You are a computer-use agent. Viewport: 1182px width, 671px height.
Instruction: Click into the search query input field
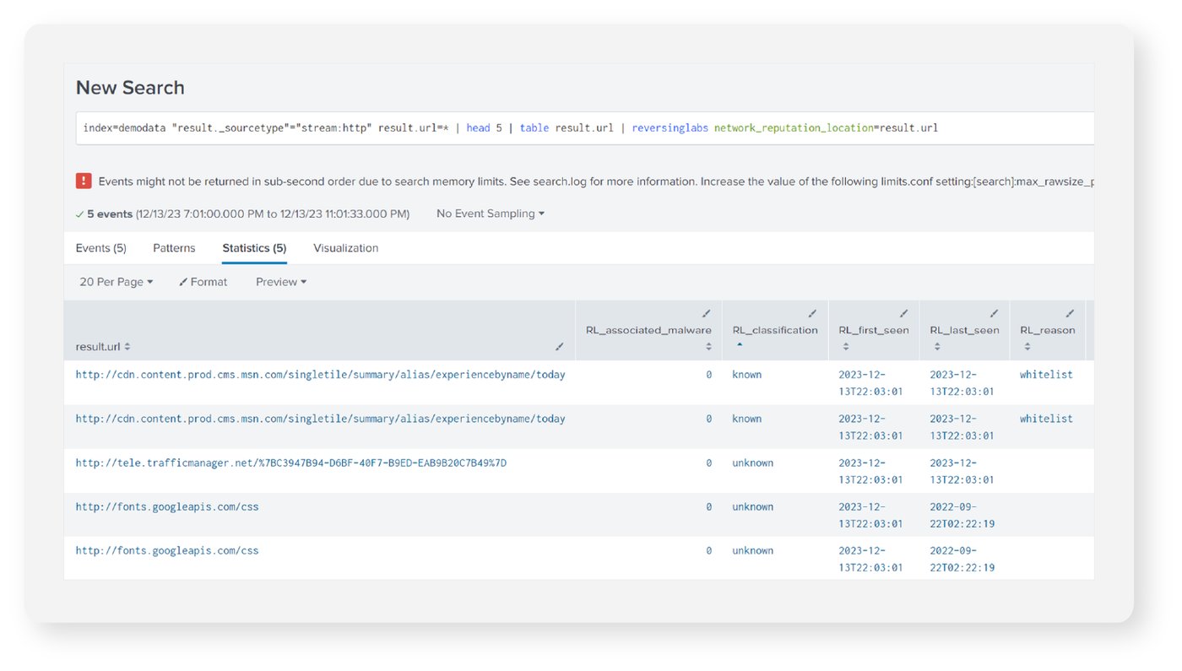584,128
